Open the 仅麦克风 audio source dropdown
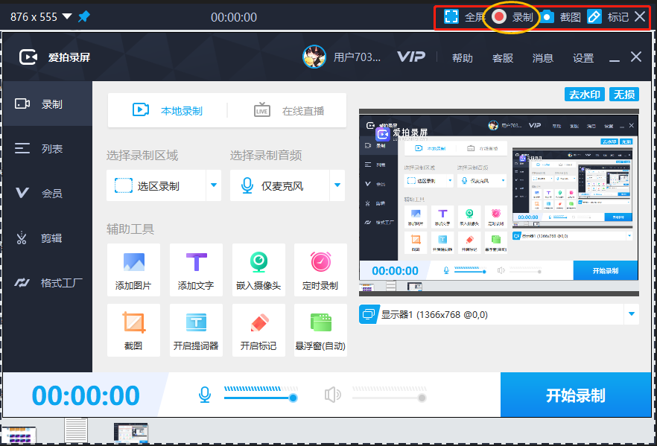Viewport: 657px width, 446px height. click(337, 185)
